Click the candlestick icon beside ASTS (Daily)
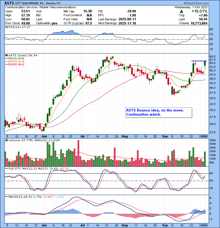 6,55
